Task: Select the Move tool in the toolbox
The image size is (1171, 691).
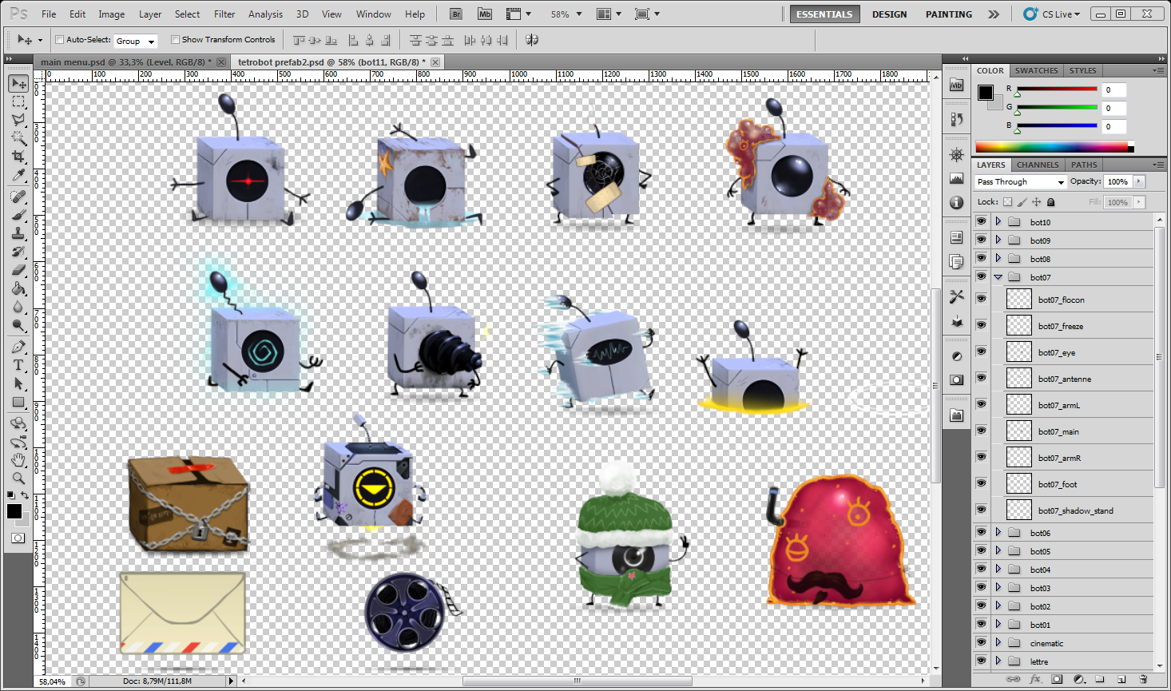Action: [18, 83]
